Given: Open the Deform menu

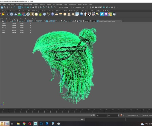Looking at the screenshot, I should point(49,4).
